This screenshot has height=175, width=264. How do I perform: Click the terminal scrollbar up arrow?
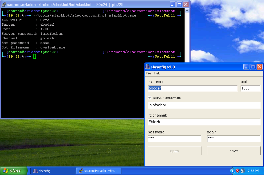[187, 11]
